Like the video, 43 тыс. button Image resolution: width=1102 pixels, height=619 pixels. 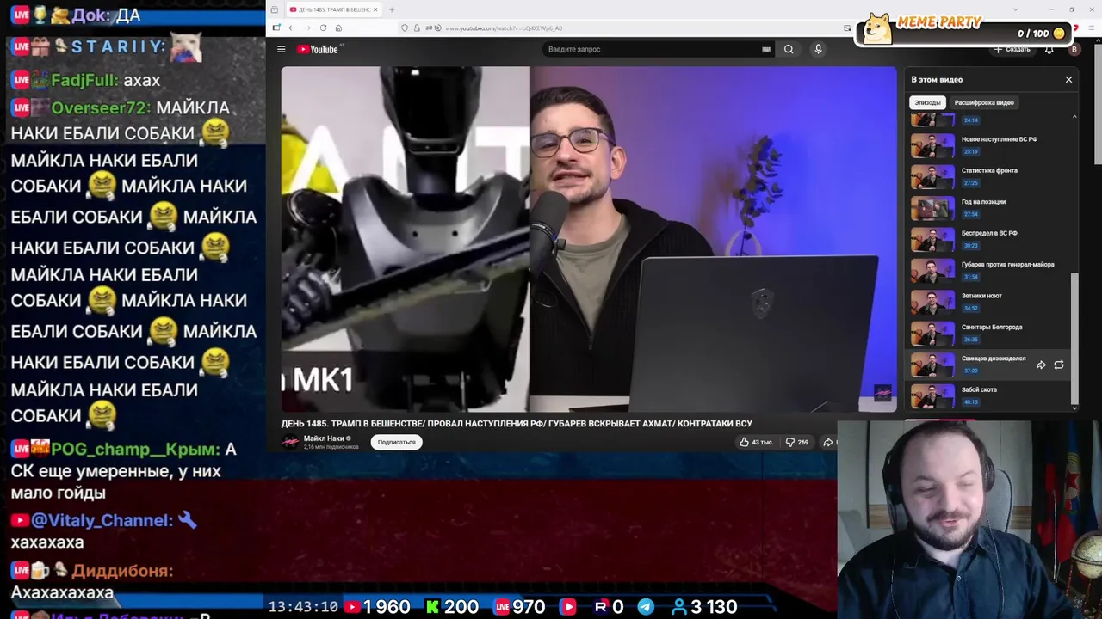[756, 442]
